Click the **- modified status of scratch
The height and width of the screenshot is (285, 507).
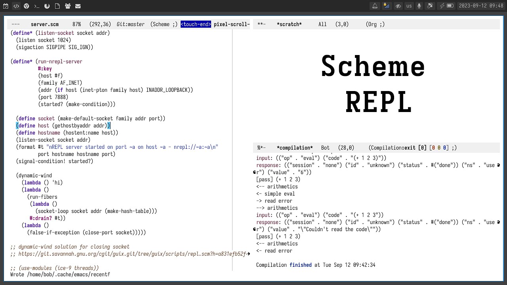(261, 25)
